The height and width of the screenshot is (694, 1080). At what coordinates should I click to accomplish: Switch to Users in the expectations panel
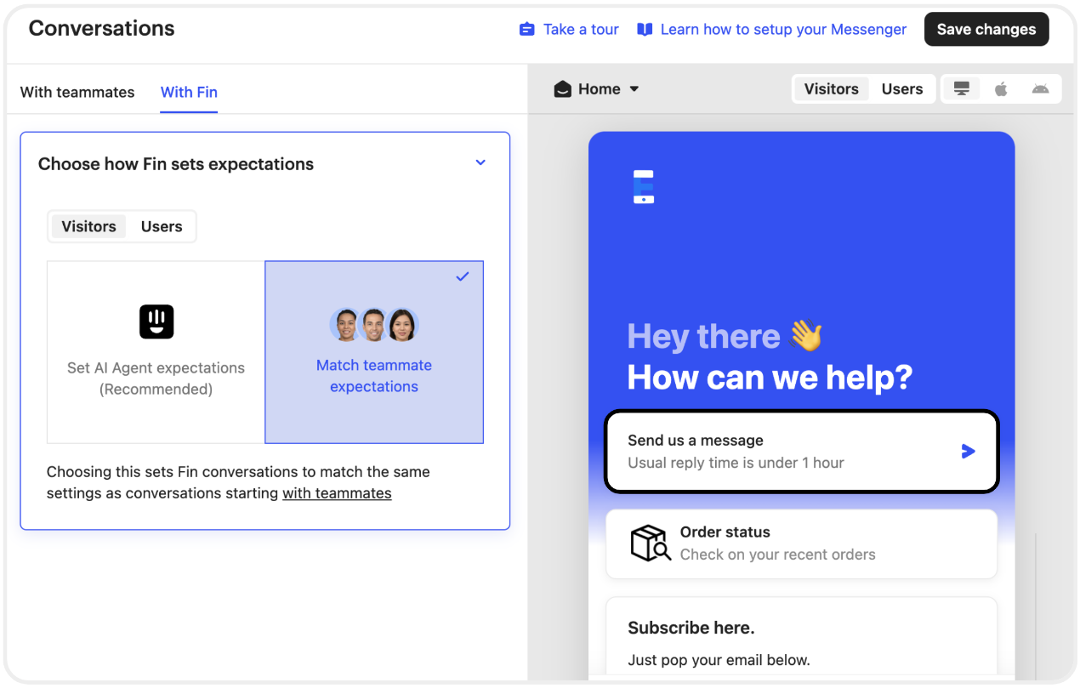coord(162,226)
